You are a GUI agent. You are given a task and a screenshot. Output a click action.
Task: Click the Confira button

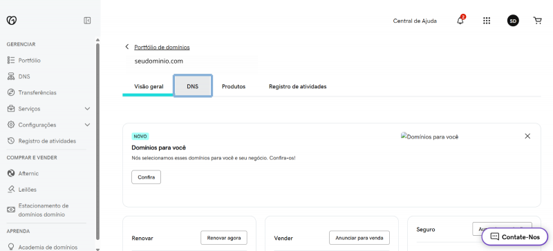[x=147, y=177]
